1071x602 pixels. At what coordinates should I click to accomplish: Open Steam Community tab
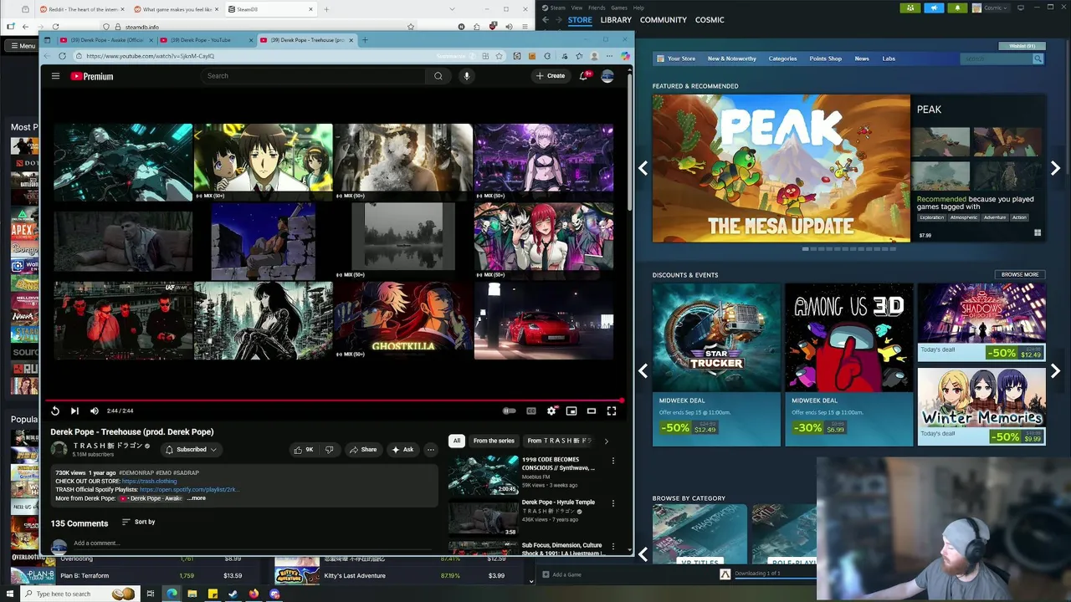click(664, 20)
